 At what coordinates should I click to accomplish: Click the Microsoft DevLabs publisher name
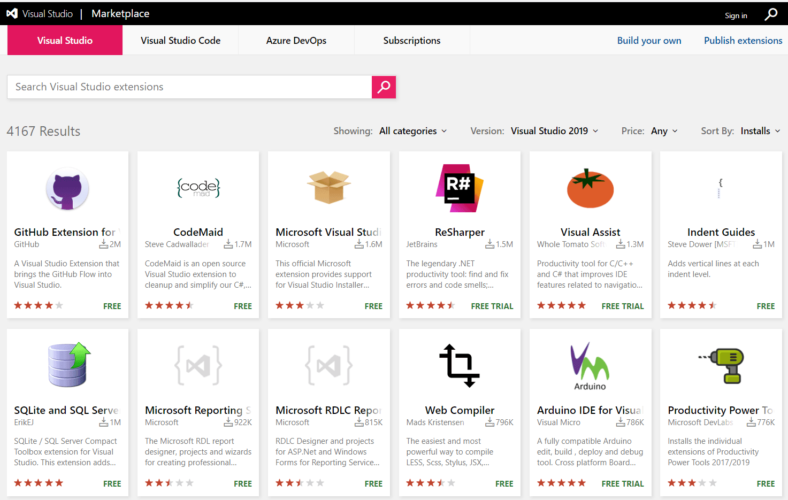coord(700,422)
